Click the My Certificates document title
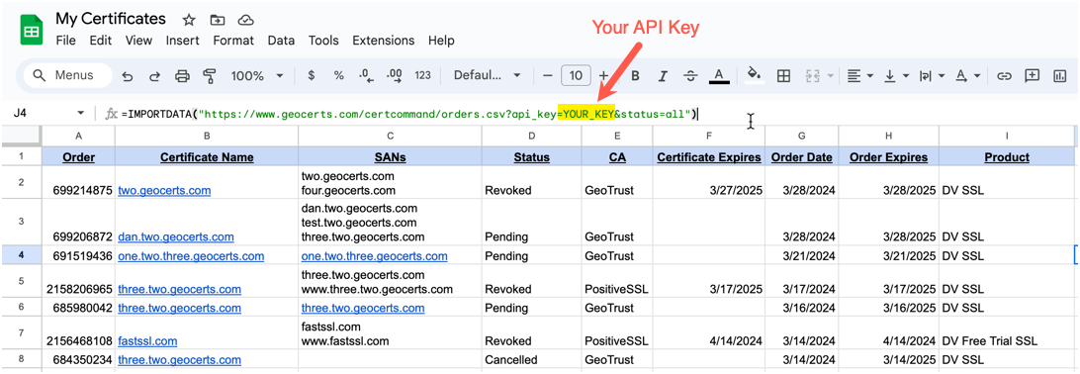1080x374 pixels. point(111,19)
